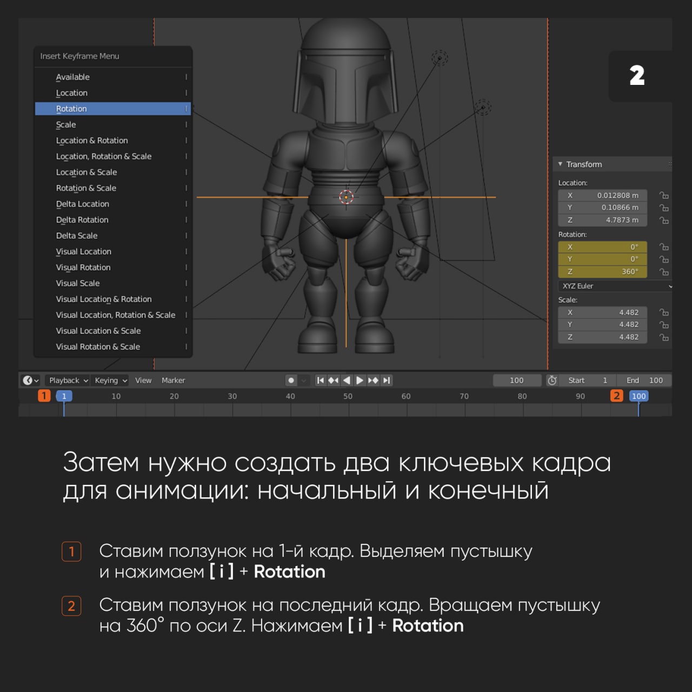Click the Rotation Y value field
Viewport: 692px width, 692px height.
pyautogui.click(x=602, y=259)
